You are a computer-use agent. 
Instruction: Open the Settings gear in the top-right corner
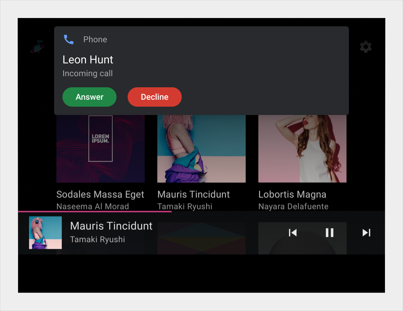point(366,47)
